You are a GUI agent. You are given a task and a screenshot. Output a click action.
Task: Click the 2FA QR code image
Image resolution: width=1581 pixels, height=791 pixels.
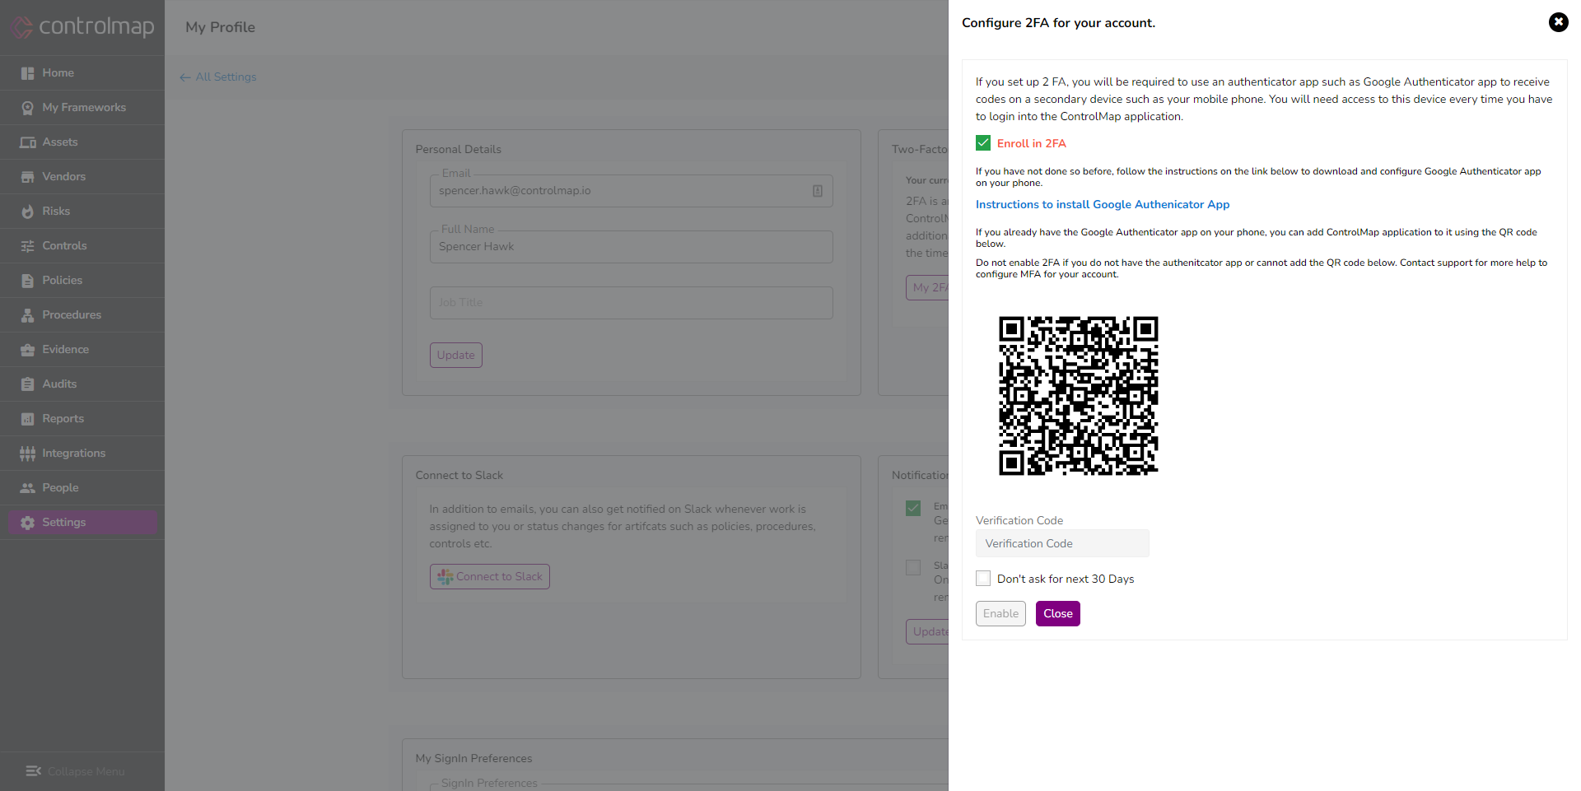(x=1079, y=396)
